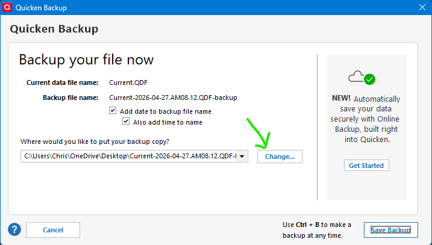Click the 'Backup your file now' heading
This screenshot has height=245, width=432.
86,60
